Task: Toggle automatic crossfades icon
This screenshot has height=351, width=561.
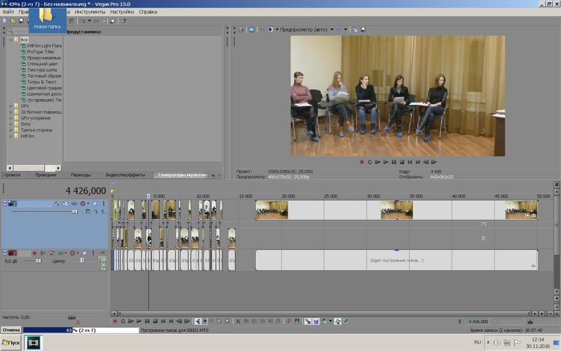Action: tap(316, 322)
